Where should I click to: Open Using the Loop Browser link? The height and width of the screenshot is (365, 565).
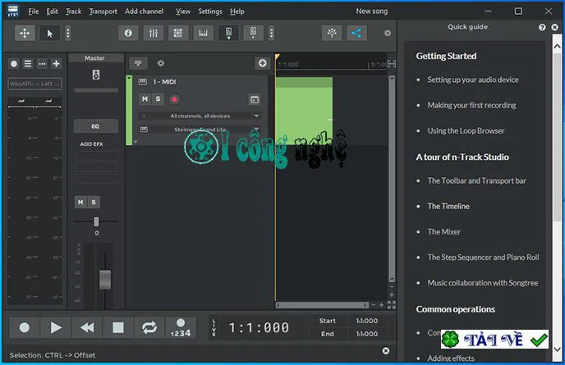click(x=466, y=130)
